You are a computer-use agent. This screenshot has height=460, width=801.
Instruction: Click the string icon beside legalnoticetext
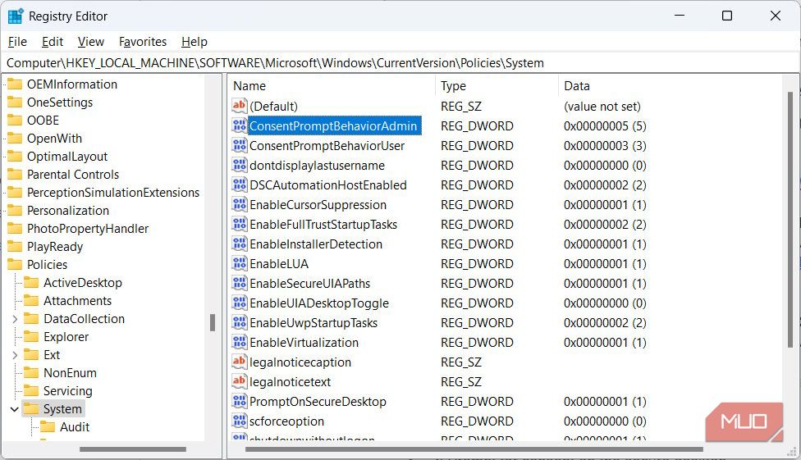coord(239,381)
